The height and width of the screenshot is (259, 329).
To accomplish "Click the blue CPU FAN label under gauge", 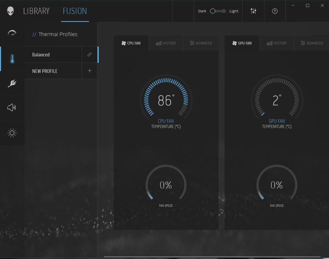I will click(166, 121).
